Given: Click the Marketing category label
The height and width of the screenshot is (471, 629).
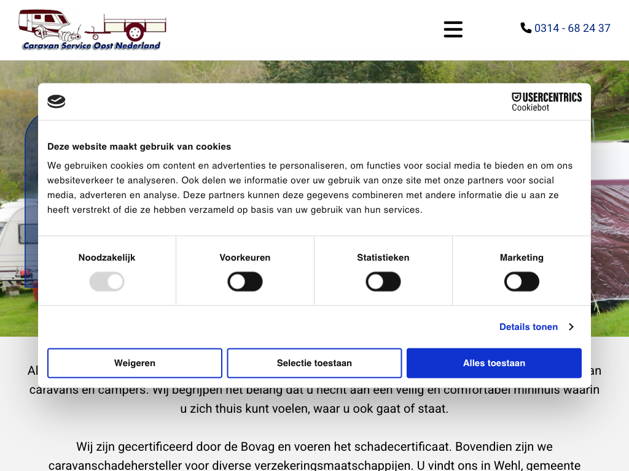Looking at the screenshot, I should click(x=522, y=258).
